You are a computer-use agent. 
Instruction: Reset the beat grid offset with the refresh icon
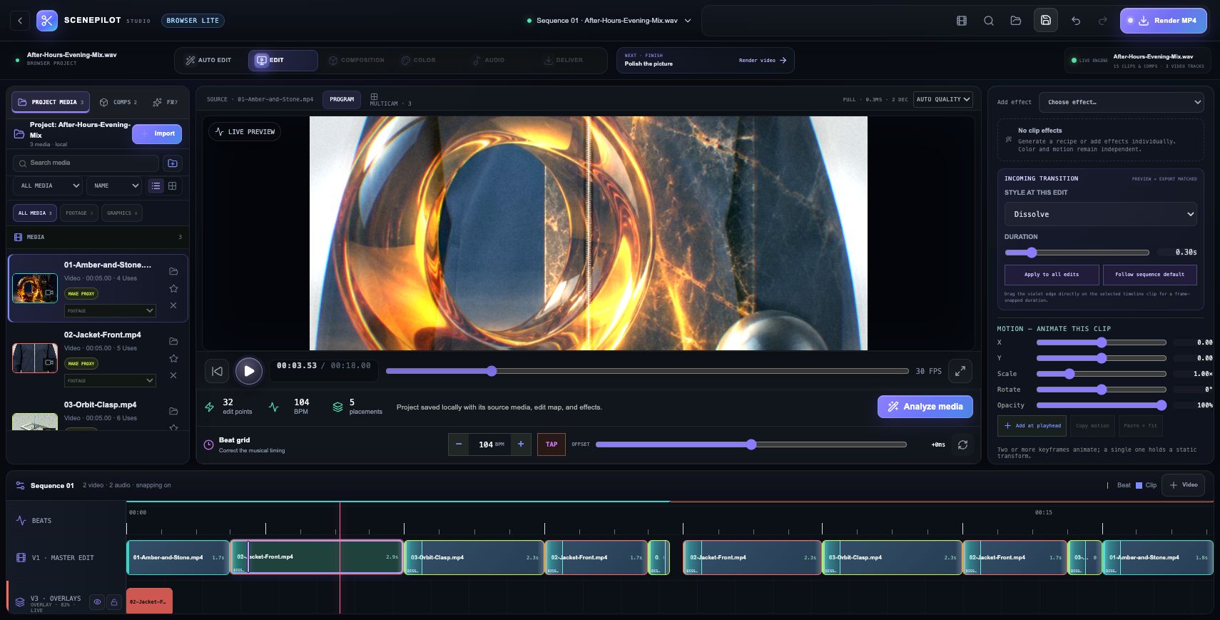pyautogui.click(x=962, y=444)
